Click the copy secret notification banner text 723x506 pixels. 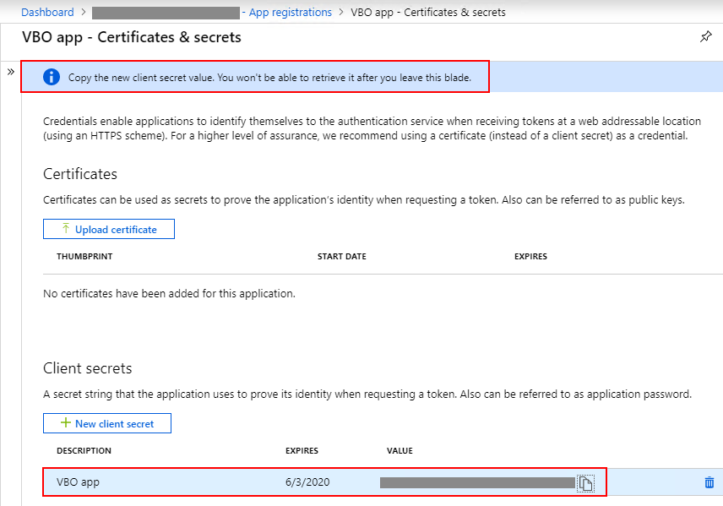tap(269, 78)
